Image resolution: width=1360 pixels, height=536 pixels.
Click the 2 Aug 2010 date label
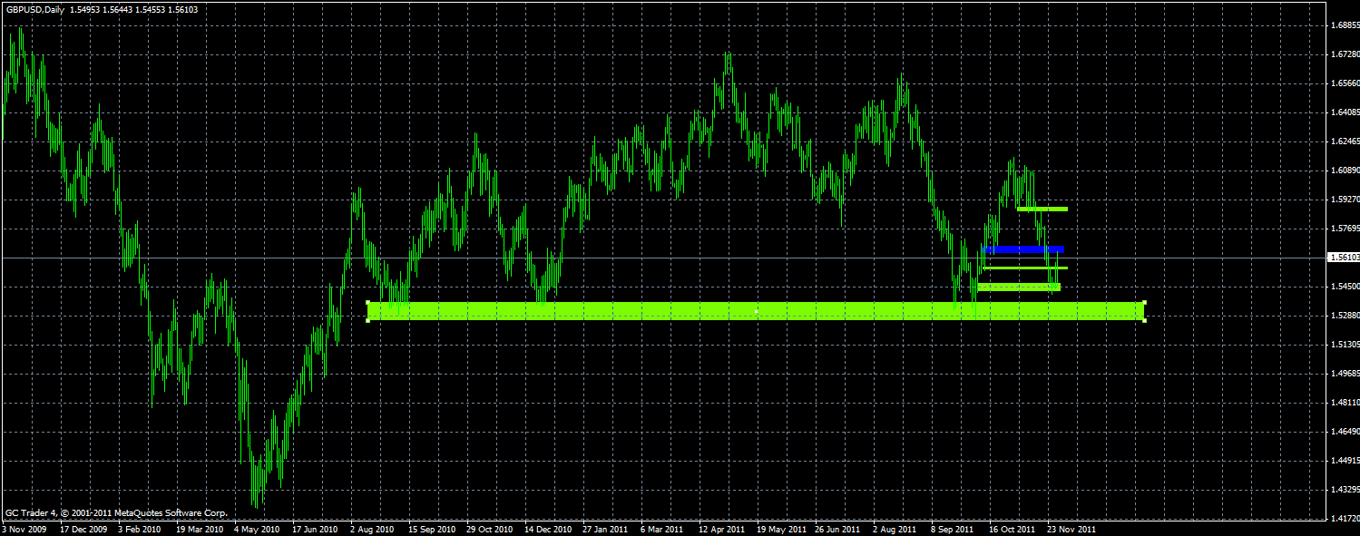372,529
